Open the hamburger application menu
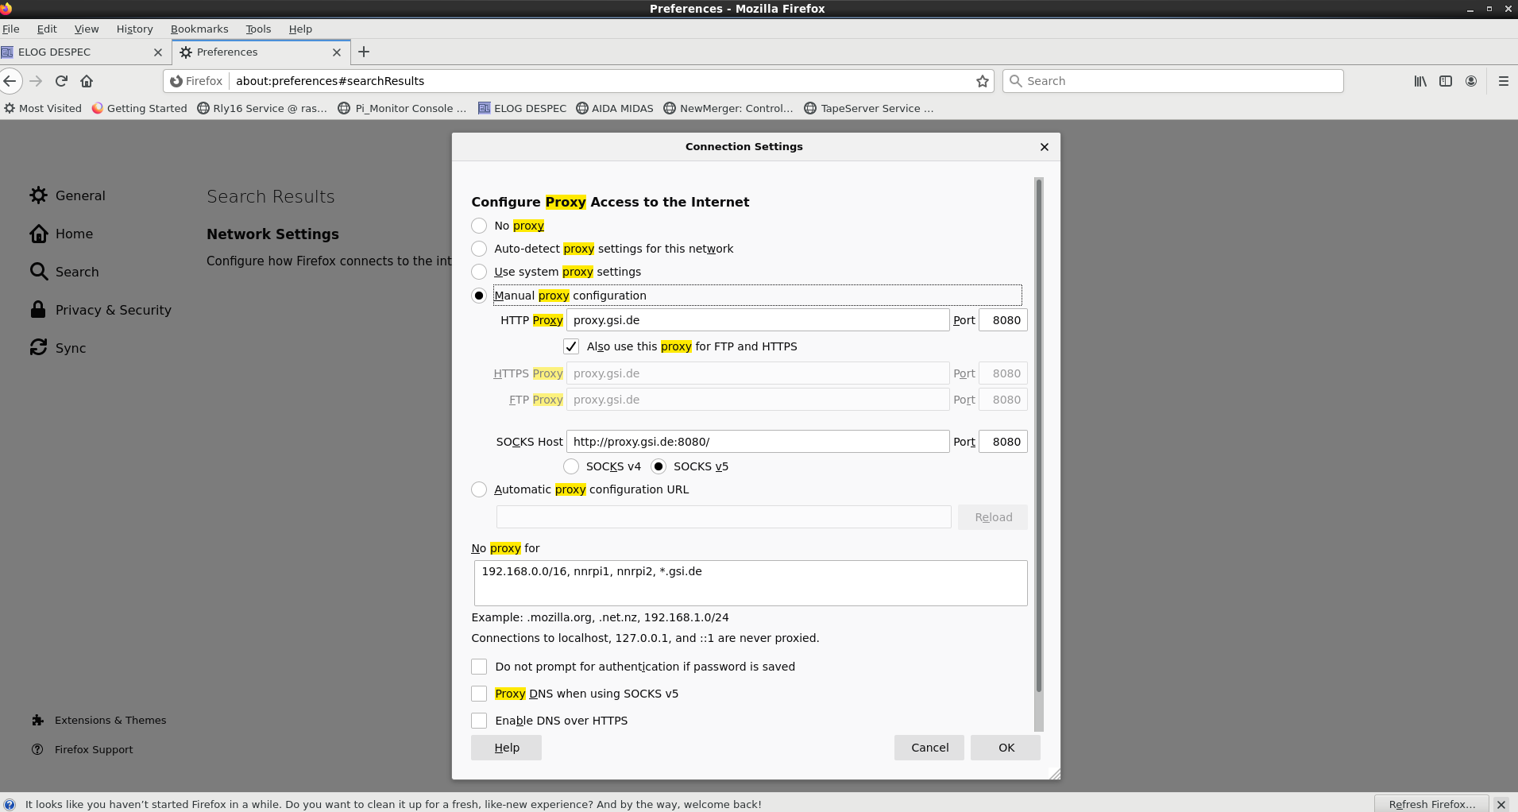The width and height of the screenshot is (1518, 812). coord(1503,81)
